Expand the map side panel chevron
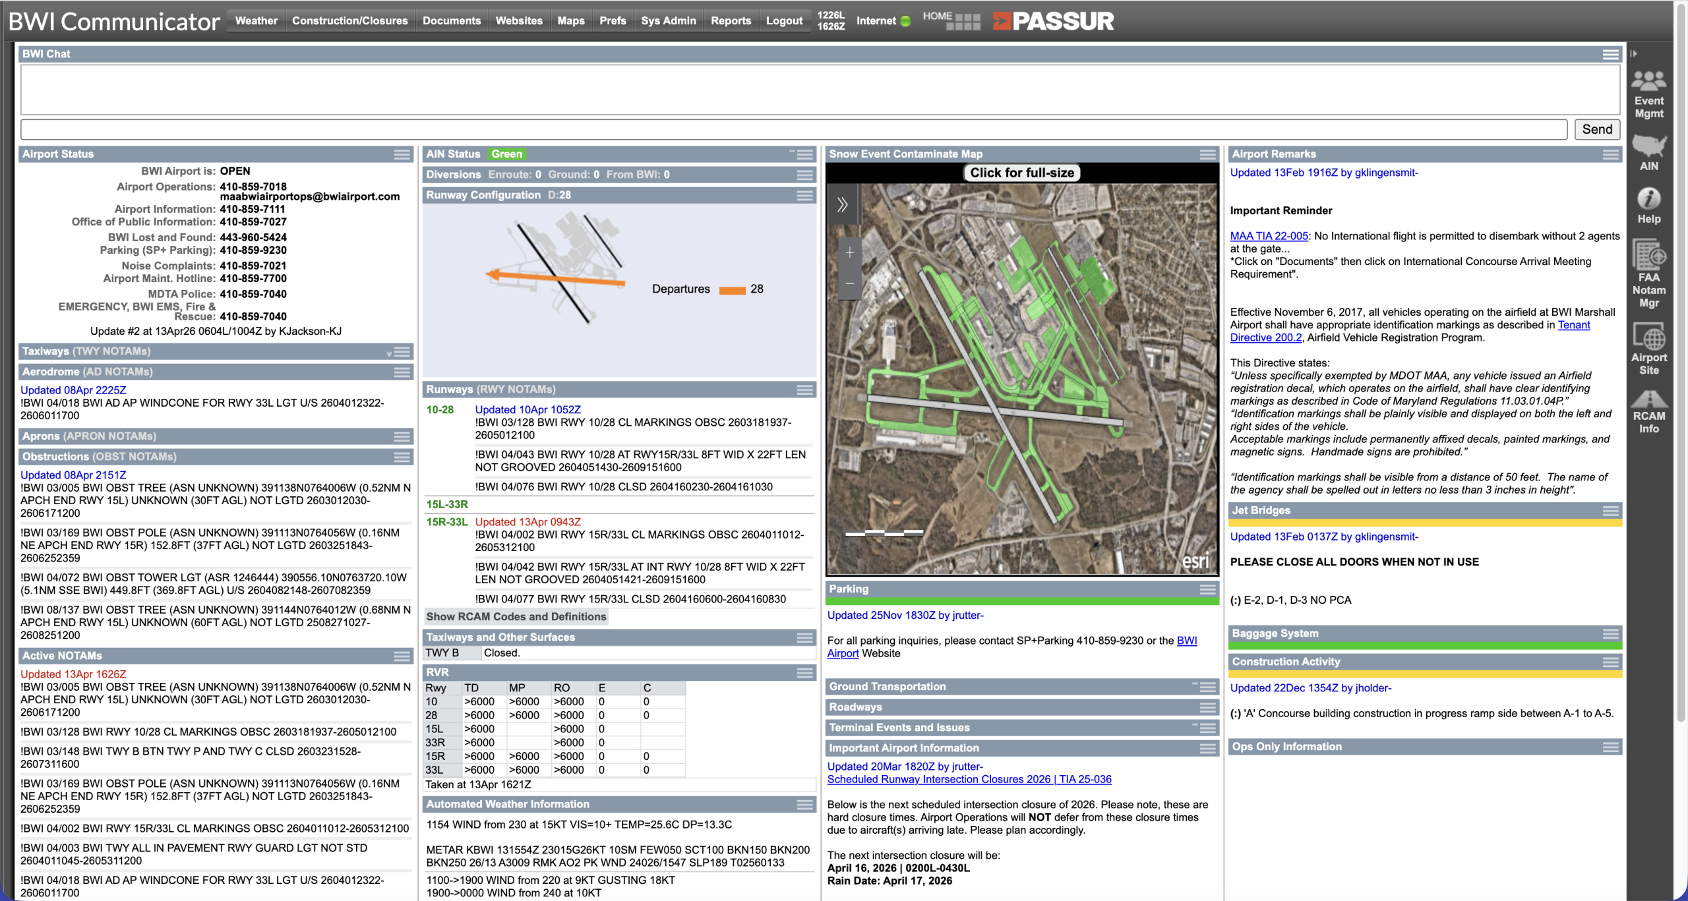This screenshot has height=901, width=1688. pos(842,205)
